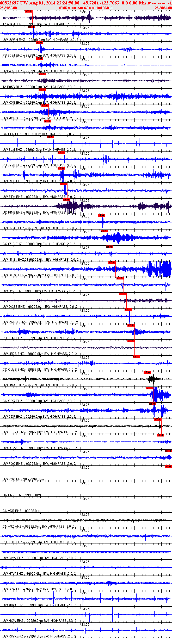This screenshot has height=638, width=172.
Task: Click the red pick flag on UW SVOH trace
Action: coord(101,215)
